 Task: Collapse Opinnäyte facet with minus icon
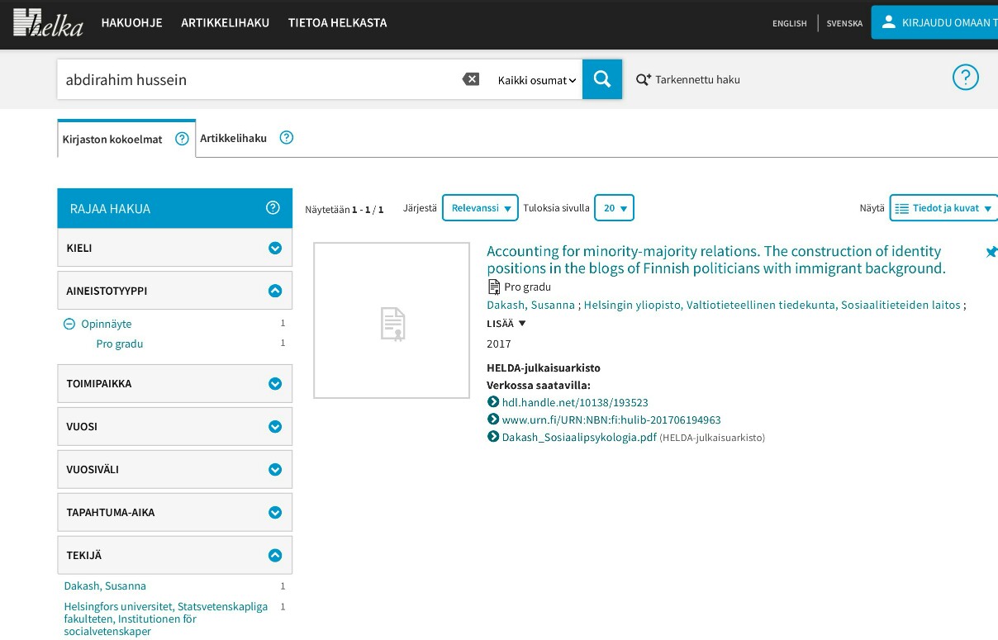pyautogui.click(x=69, y=324)
